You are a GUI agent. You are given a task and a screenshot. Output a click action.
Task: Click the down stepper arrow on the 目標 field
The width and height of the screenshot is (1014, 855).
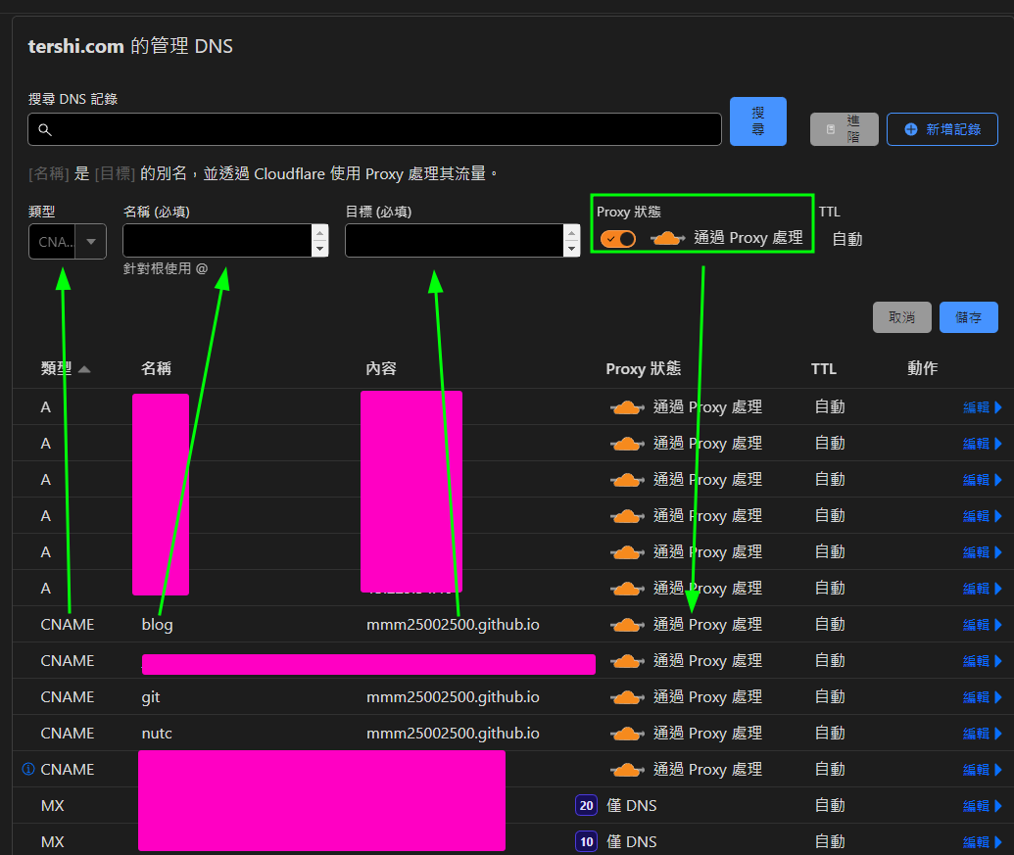(572, 249)
